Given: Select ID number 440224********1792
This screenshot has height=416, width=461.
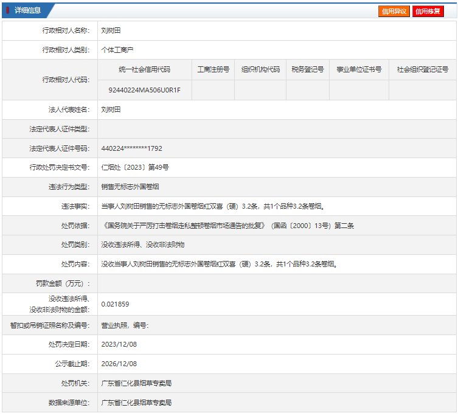Looking at the screenshot, I should point(132,148).
